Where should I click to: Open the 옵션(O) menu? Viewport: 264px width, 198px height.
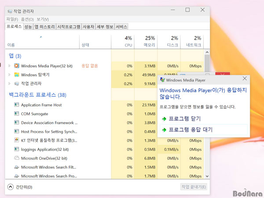coord(27,19)
